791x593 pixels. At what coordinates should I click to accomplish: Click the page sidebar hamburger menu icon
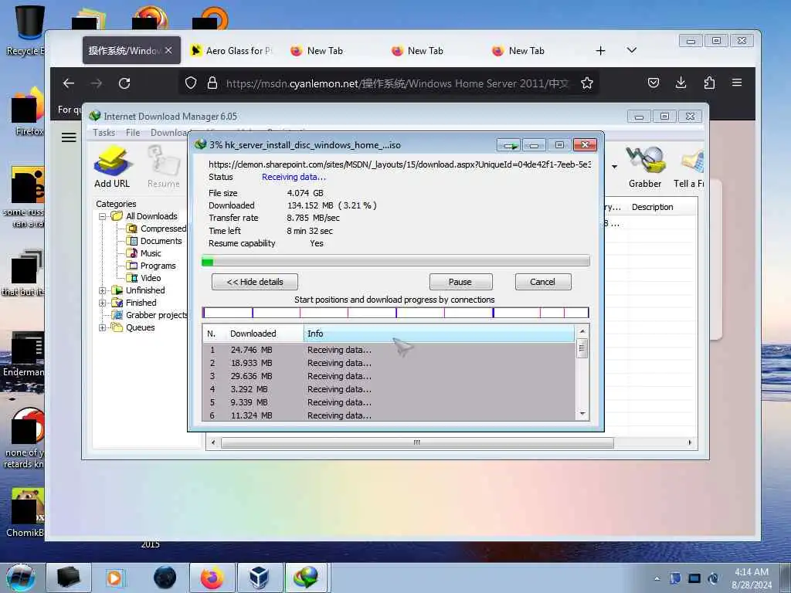69,137
